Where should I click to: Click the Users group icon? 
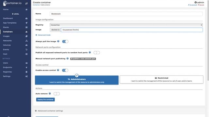click(x=26, y=63)
